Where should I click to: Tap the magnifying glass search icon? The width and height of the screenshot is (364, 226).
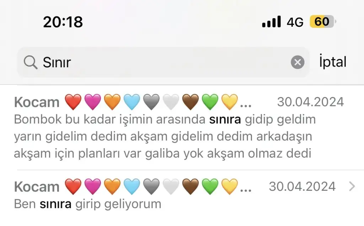(x=31, y=62)
